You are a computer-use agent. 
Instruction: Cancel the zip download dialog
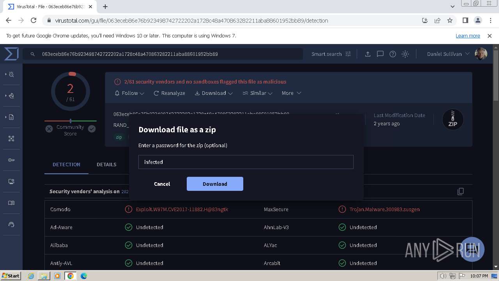pos(162,184)
